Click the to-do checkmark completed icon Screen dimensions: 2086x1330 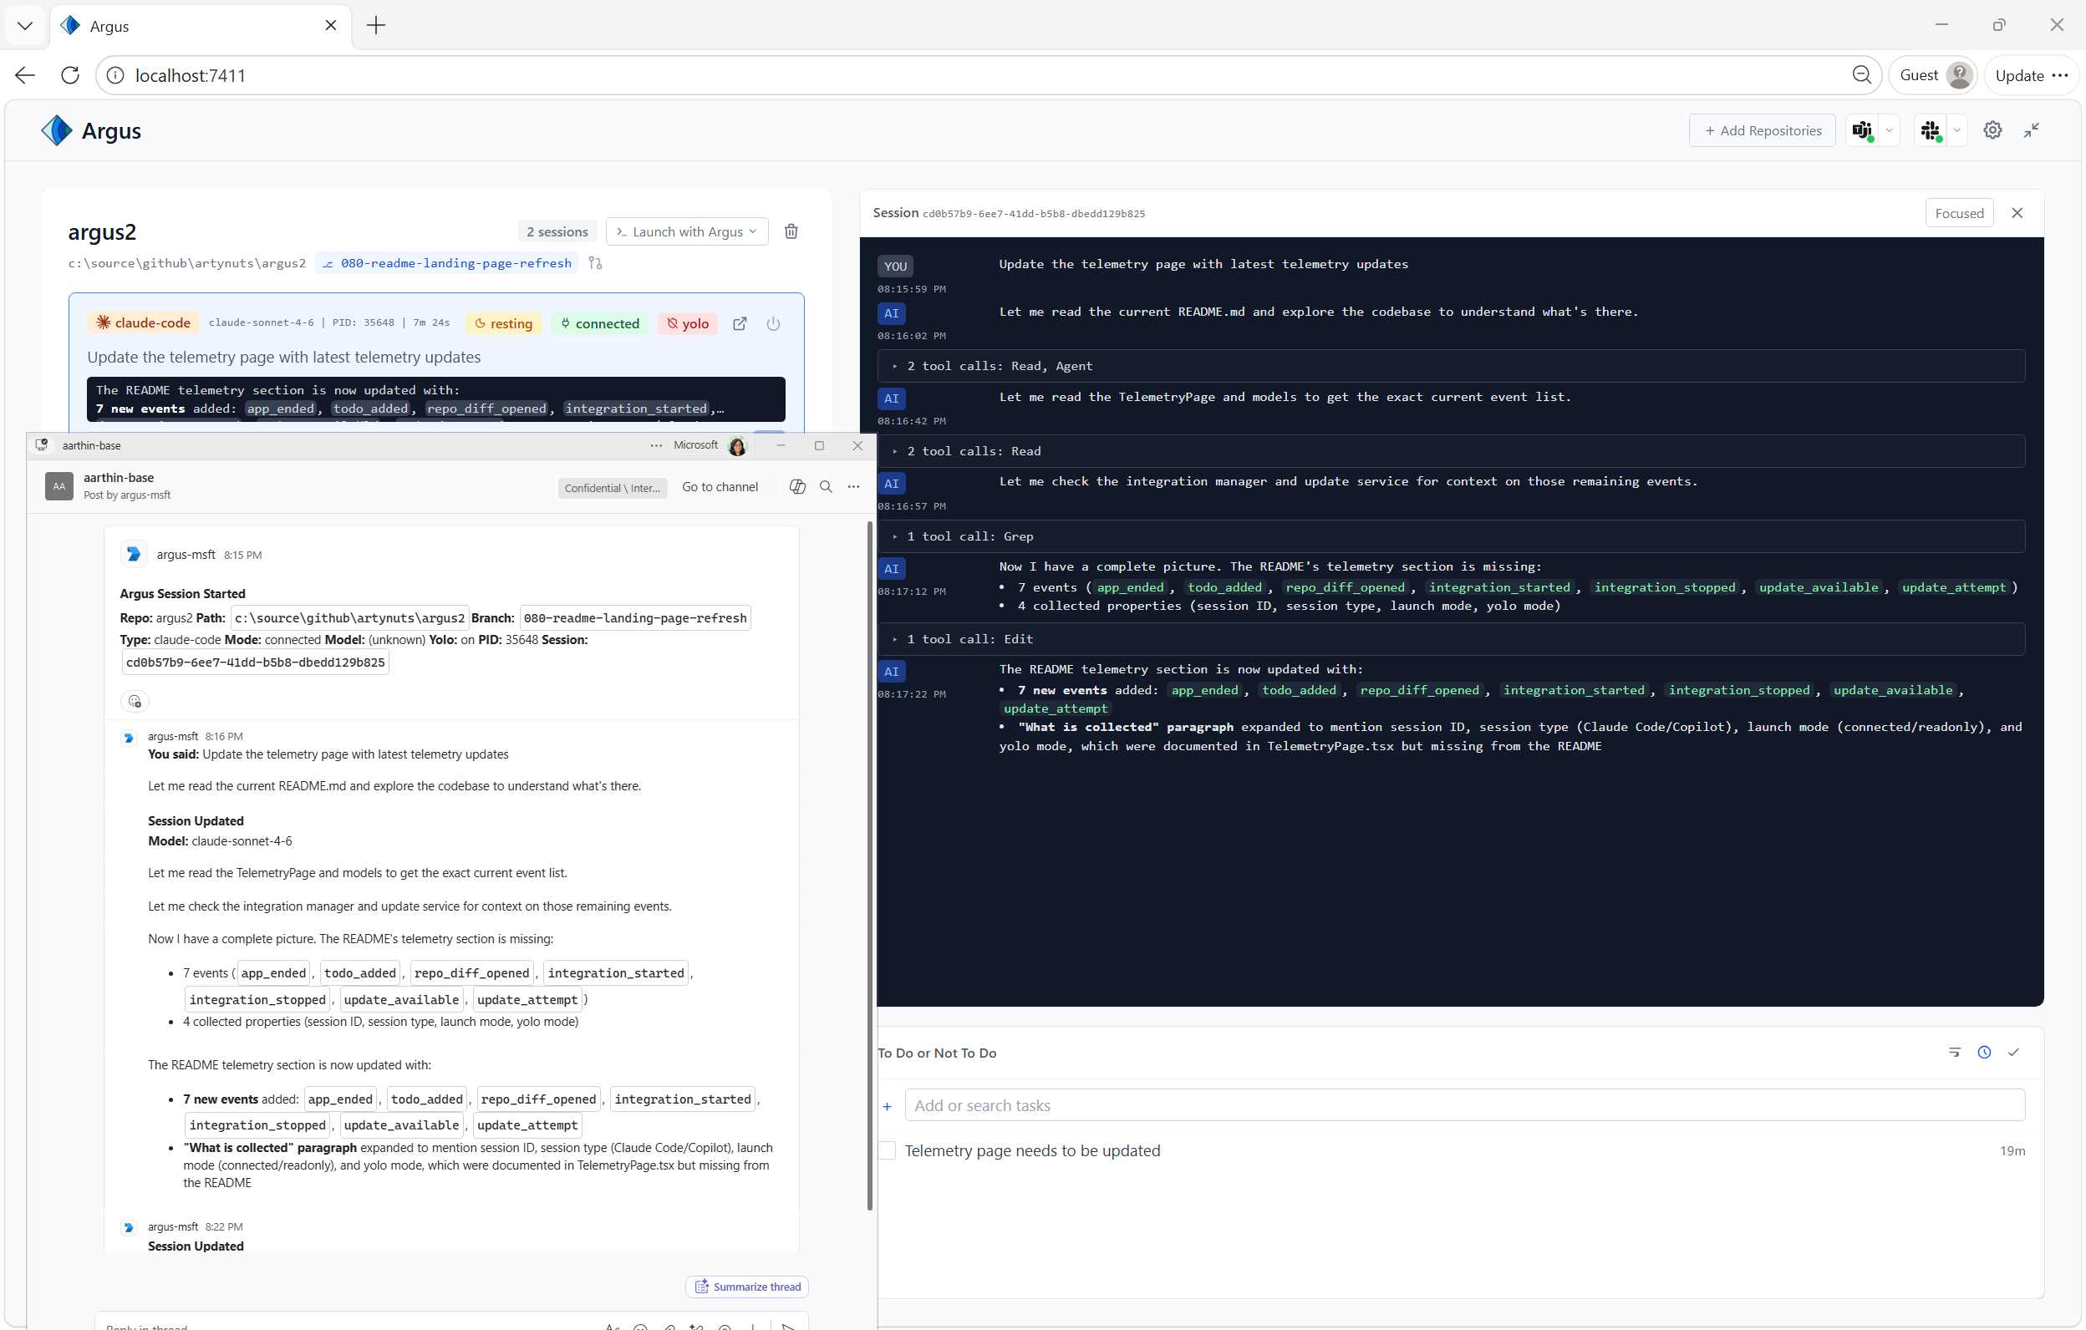tap(2014, 1052)
